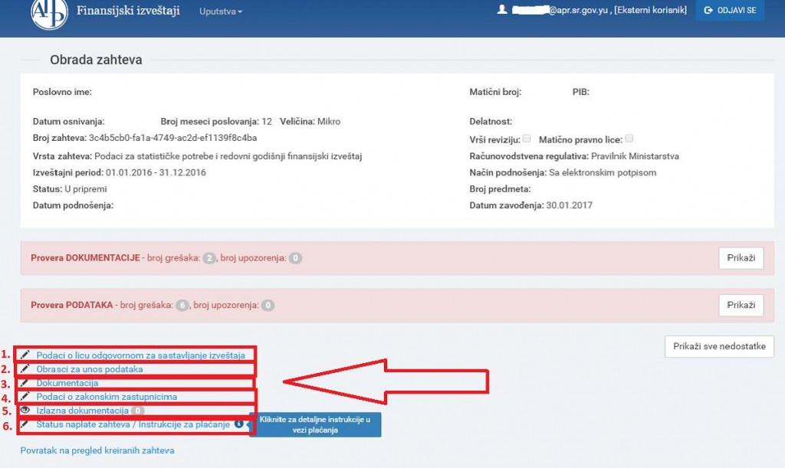Click the blue payment instructions tooltip
Screen dimensions: 785x468
[x=315, y=424]
